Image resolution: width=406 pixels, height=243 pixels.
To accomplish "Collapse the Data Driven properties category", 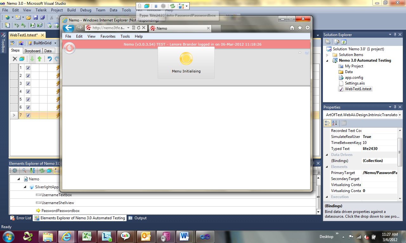I will coord(327,155).
